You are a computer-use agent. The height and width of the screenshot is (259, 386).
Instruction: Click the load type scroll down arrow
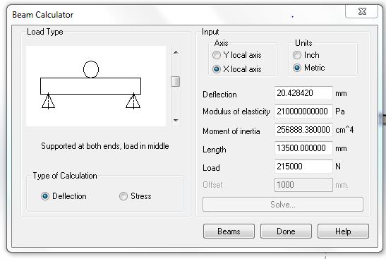(176, 120)
